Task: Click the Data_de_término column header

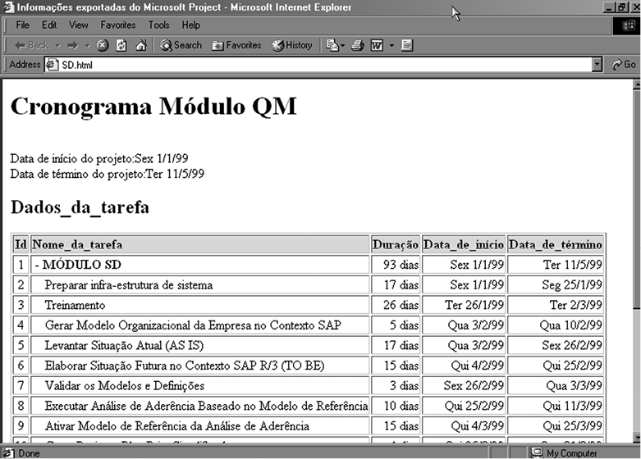Action: tap(556, 244)
